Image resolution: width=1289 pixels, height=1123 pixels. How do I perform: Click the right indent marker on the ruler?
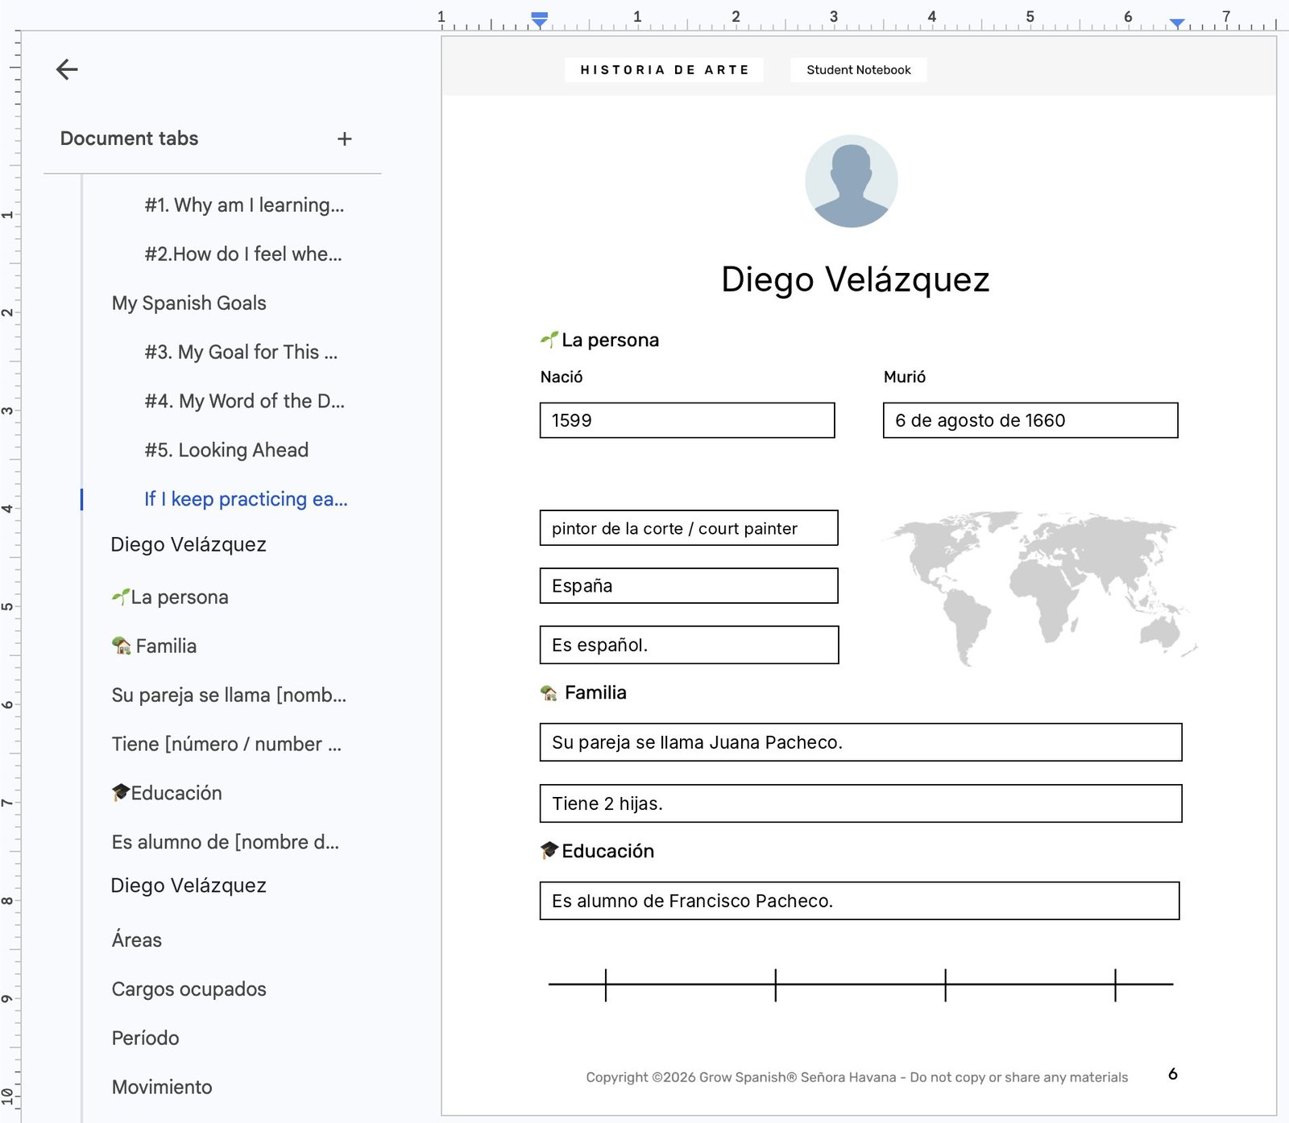(1177, 23)
